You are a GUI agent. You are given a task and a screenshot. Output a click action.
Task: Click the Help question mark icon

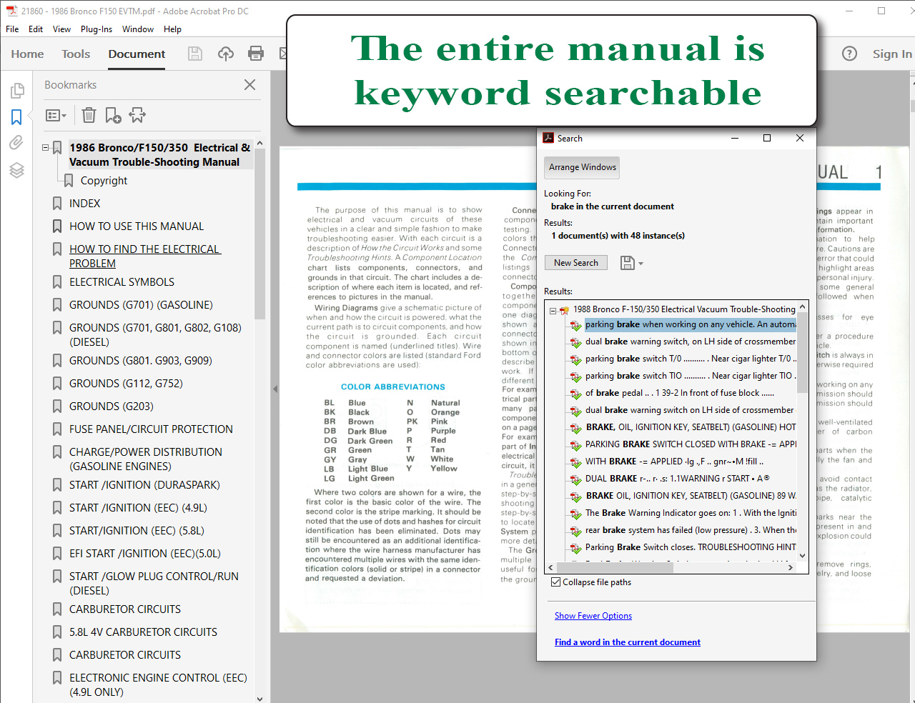pos(849,54)
